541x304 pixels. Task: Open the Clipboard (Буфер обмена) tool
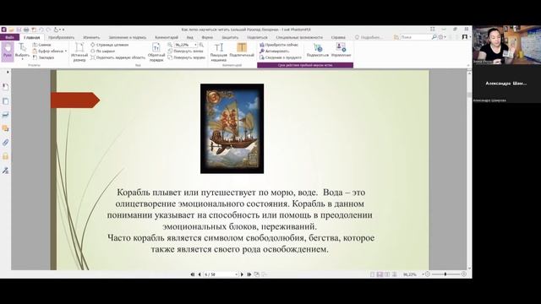click(x=50, y=51)
